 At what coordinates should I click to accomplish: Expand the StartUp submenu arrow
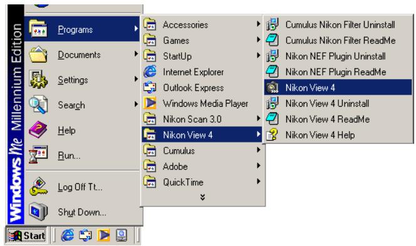coord(258,55)
